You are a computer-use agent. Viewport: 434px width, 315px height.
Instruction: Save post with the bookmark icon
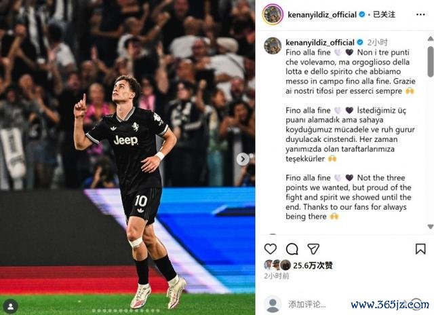[420, 248]
